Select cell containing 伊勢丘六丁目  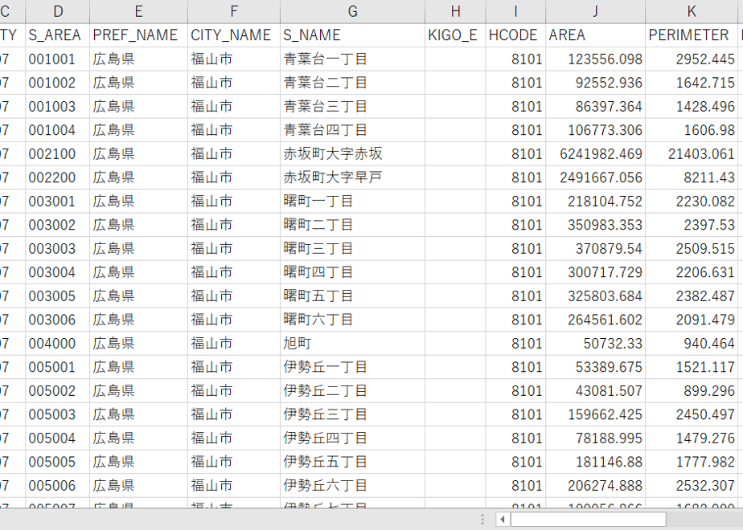(352, 485)
